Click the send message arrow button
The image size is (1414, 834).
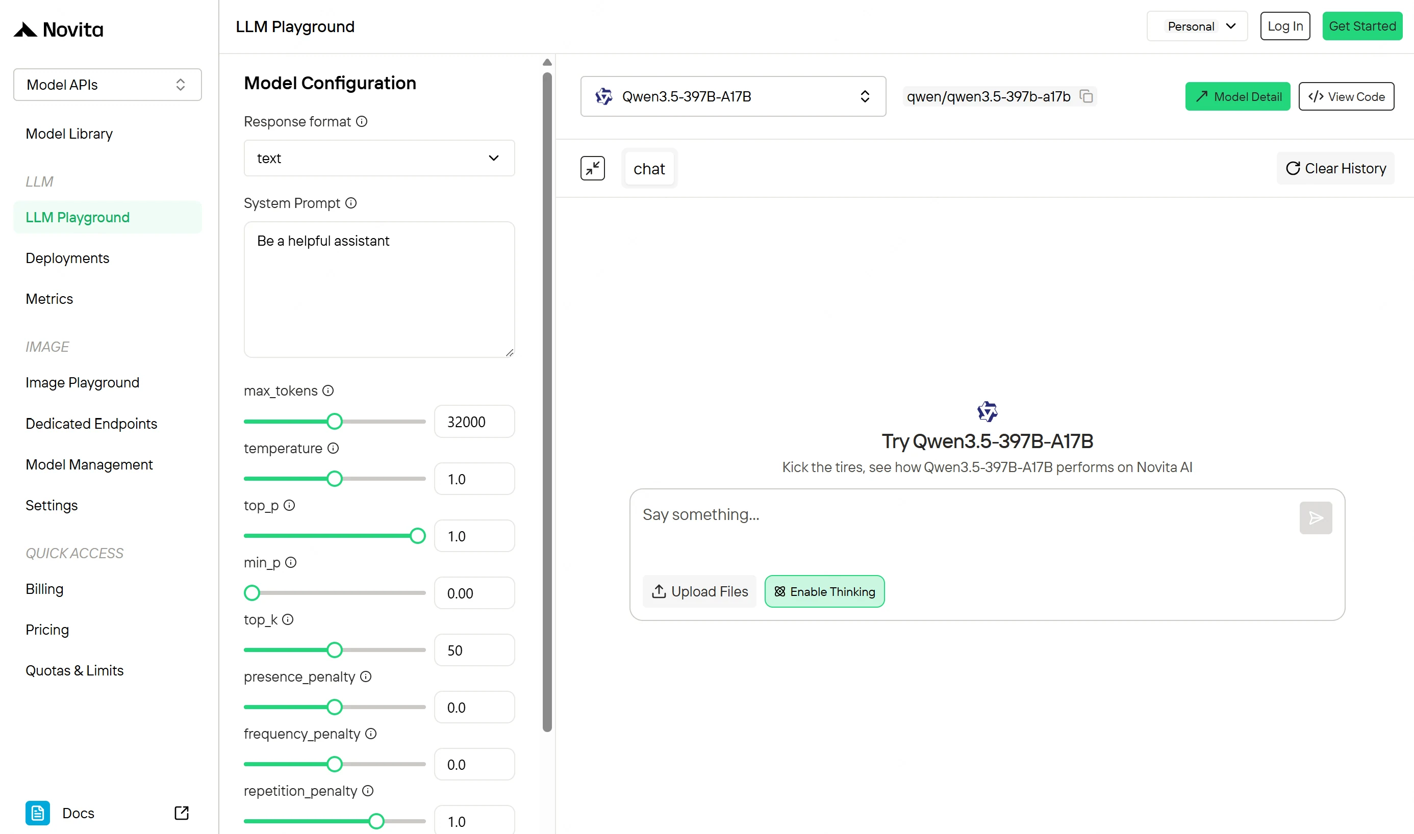coord(1316,517)
